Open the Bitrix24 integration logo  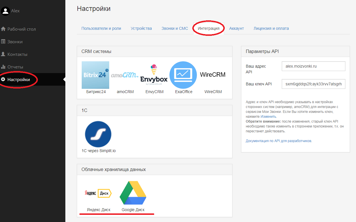click(x=95, y=75)
